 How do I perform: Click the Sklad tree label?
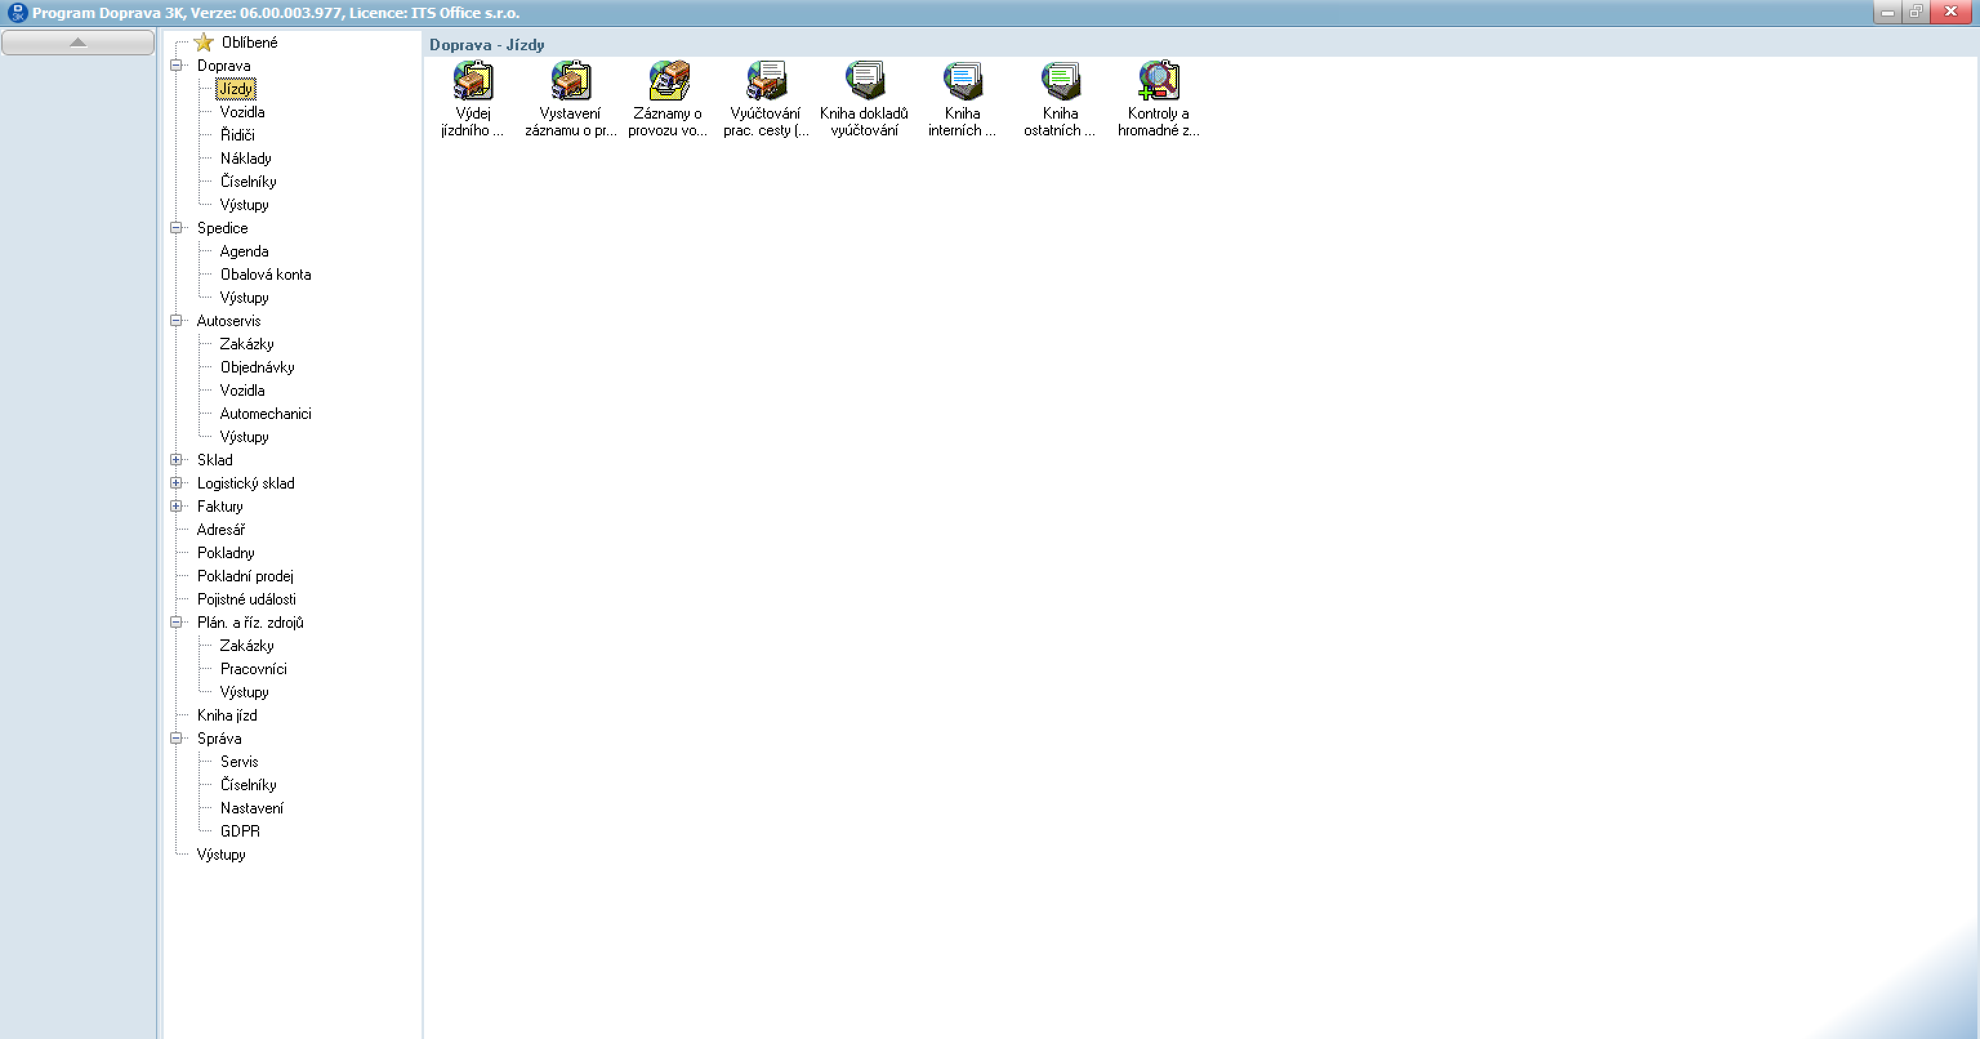(x=215, y=460)
